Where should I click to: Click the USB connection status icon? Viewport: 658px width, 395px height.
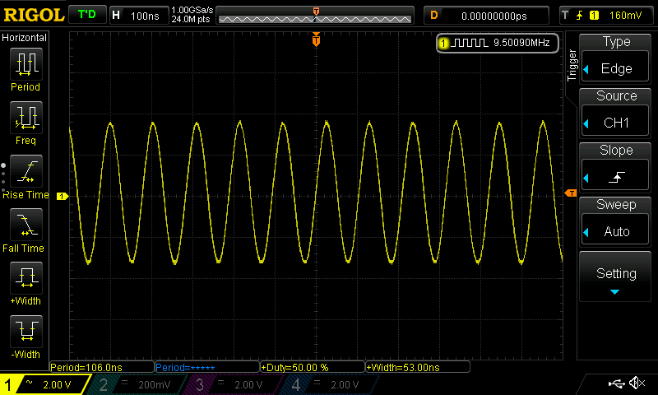coord(616,383)
